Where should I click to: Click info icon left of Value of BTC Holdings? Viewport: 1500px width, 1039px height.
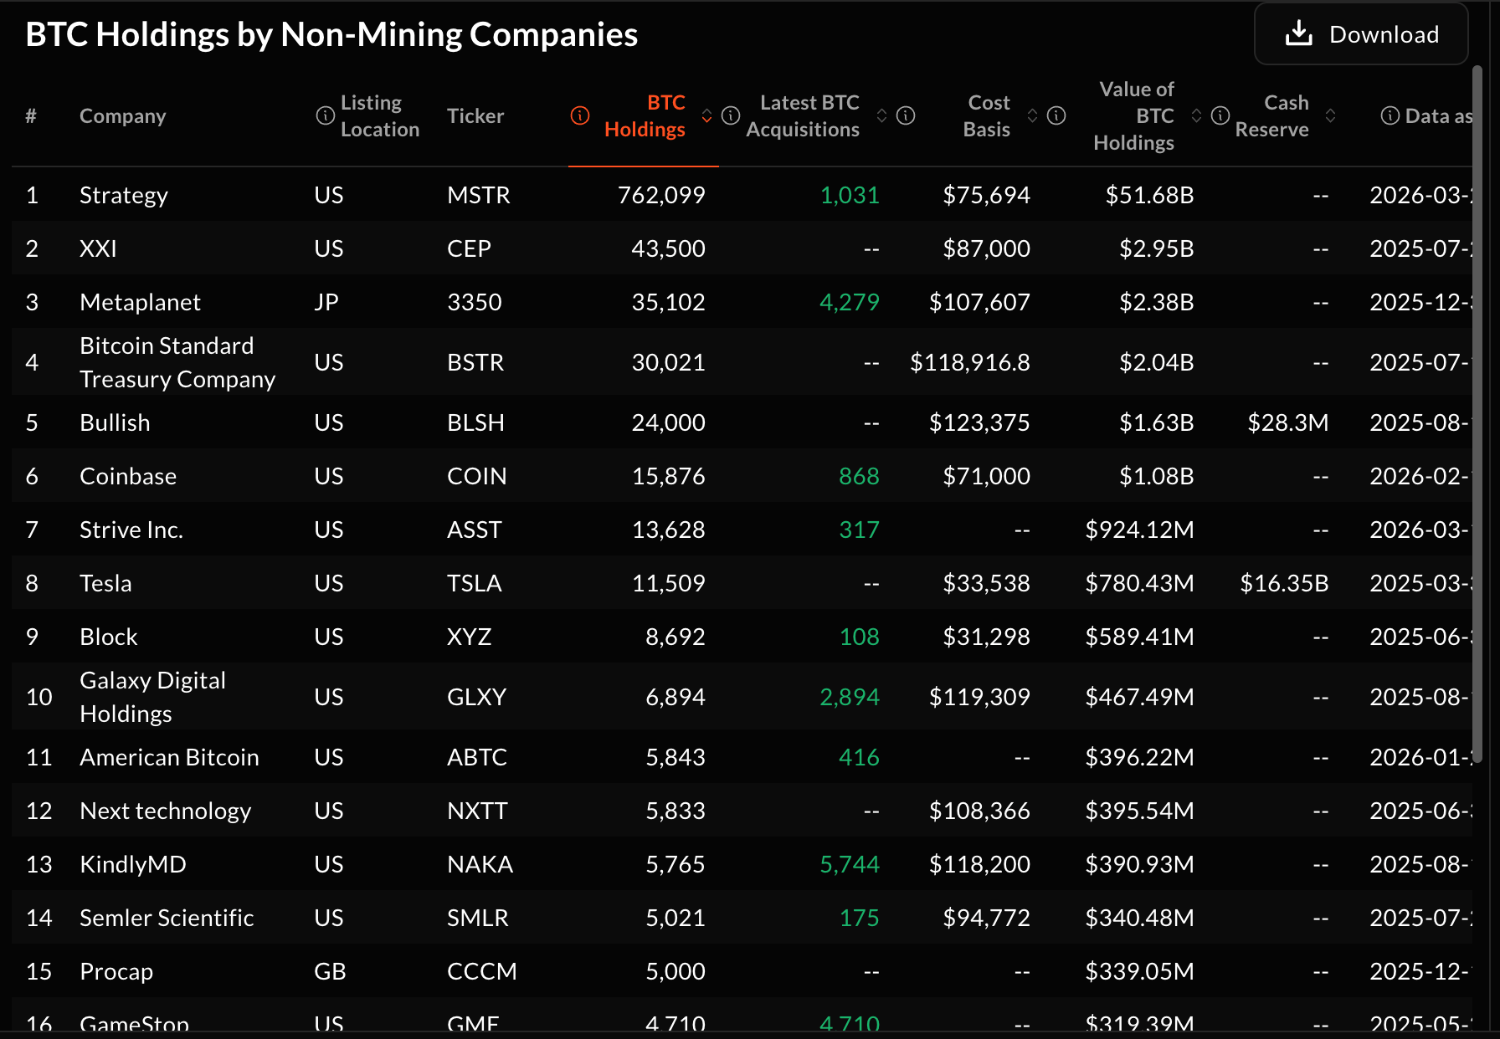click(x=1056, y=115)
